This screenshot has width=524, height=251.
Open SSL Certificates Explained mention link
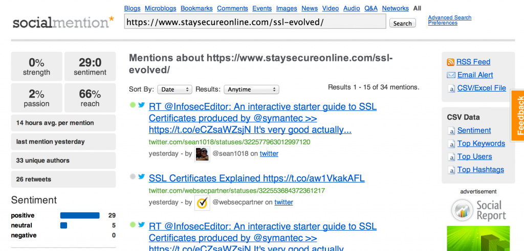(x=257, y=178)
